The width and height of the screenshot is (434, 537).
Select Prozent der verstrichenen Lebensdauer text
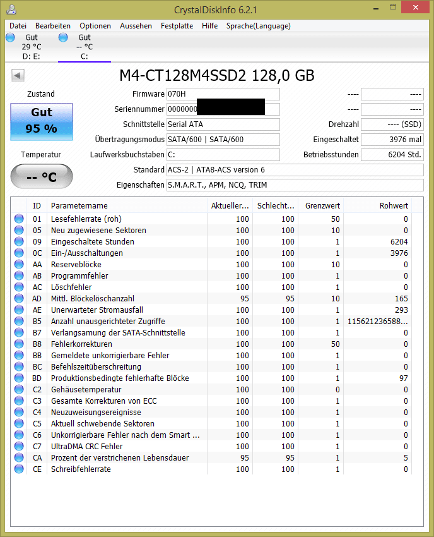120,458
